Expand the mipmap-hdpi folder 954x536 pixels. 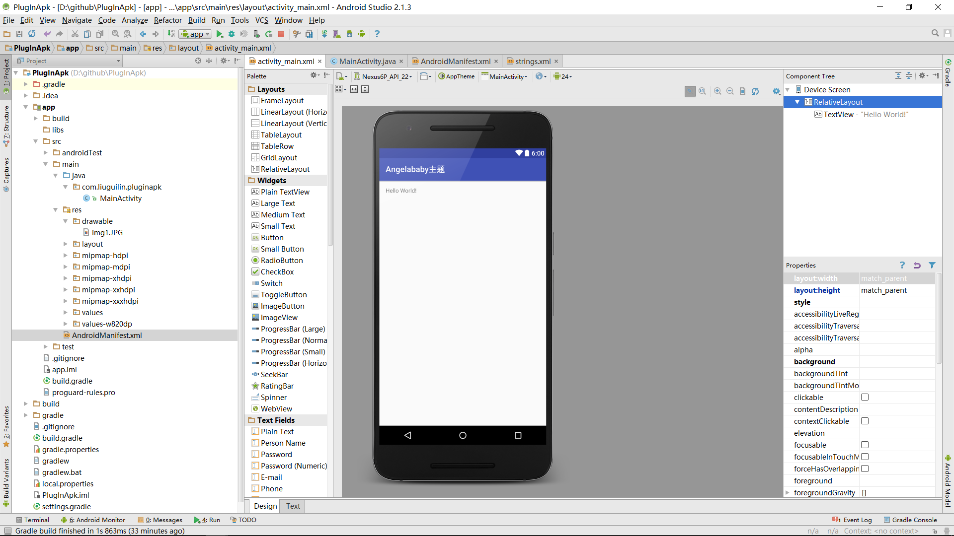[x=65, y=256]
